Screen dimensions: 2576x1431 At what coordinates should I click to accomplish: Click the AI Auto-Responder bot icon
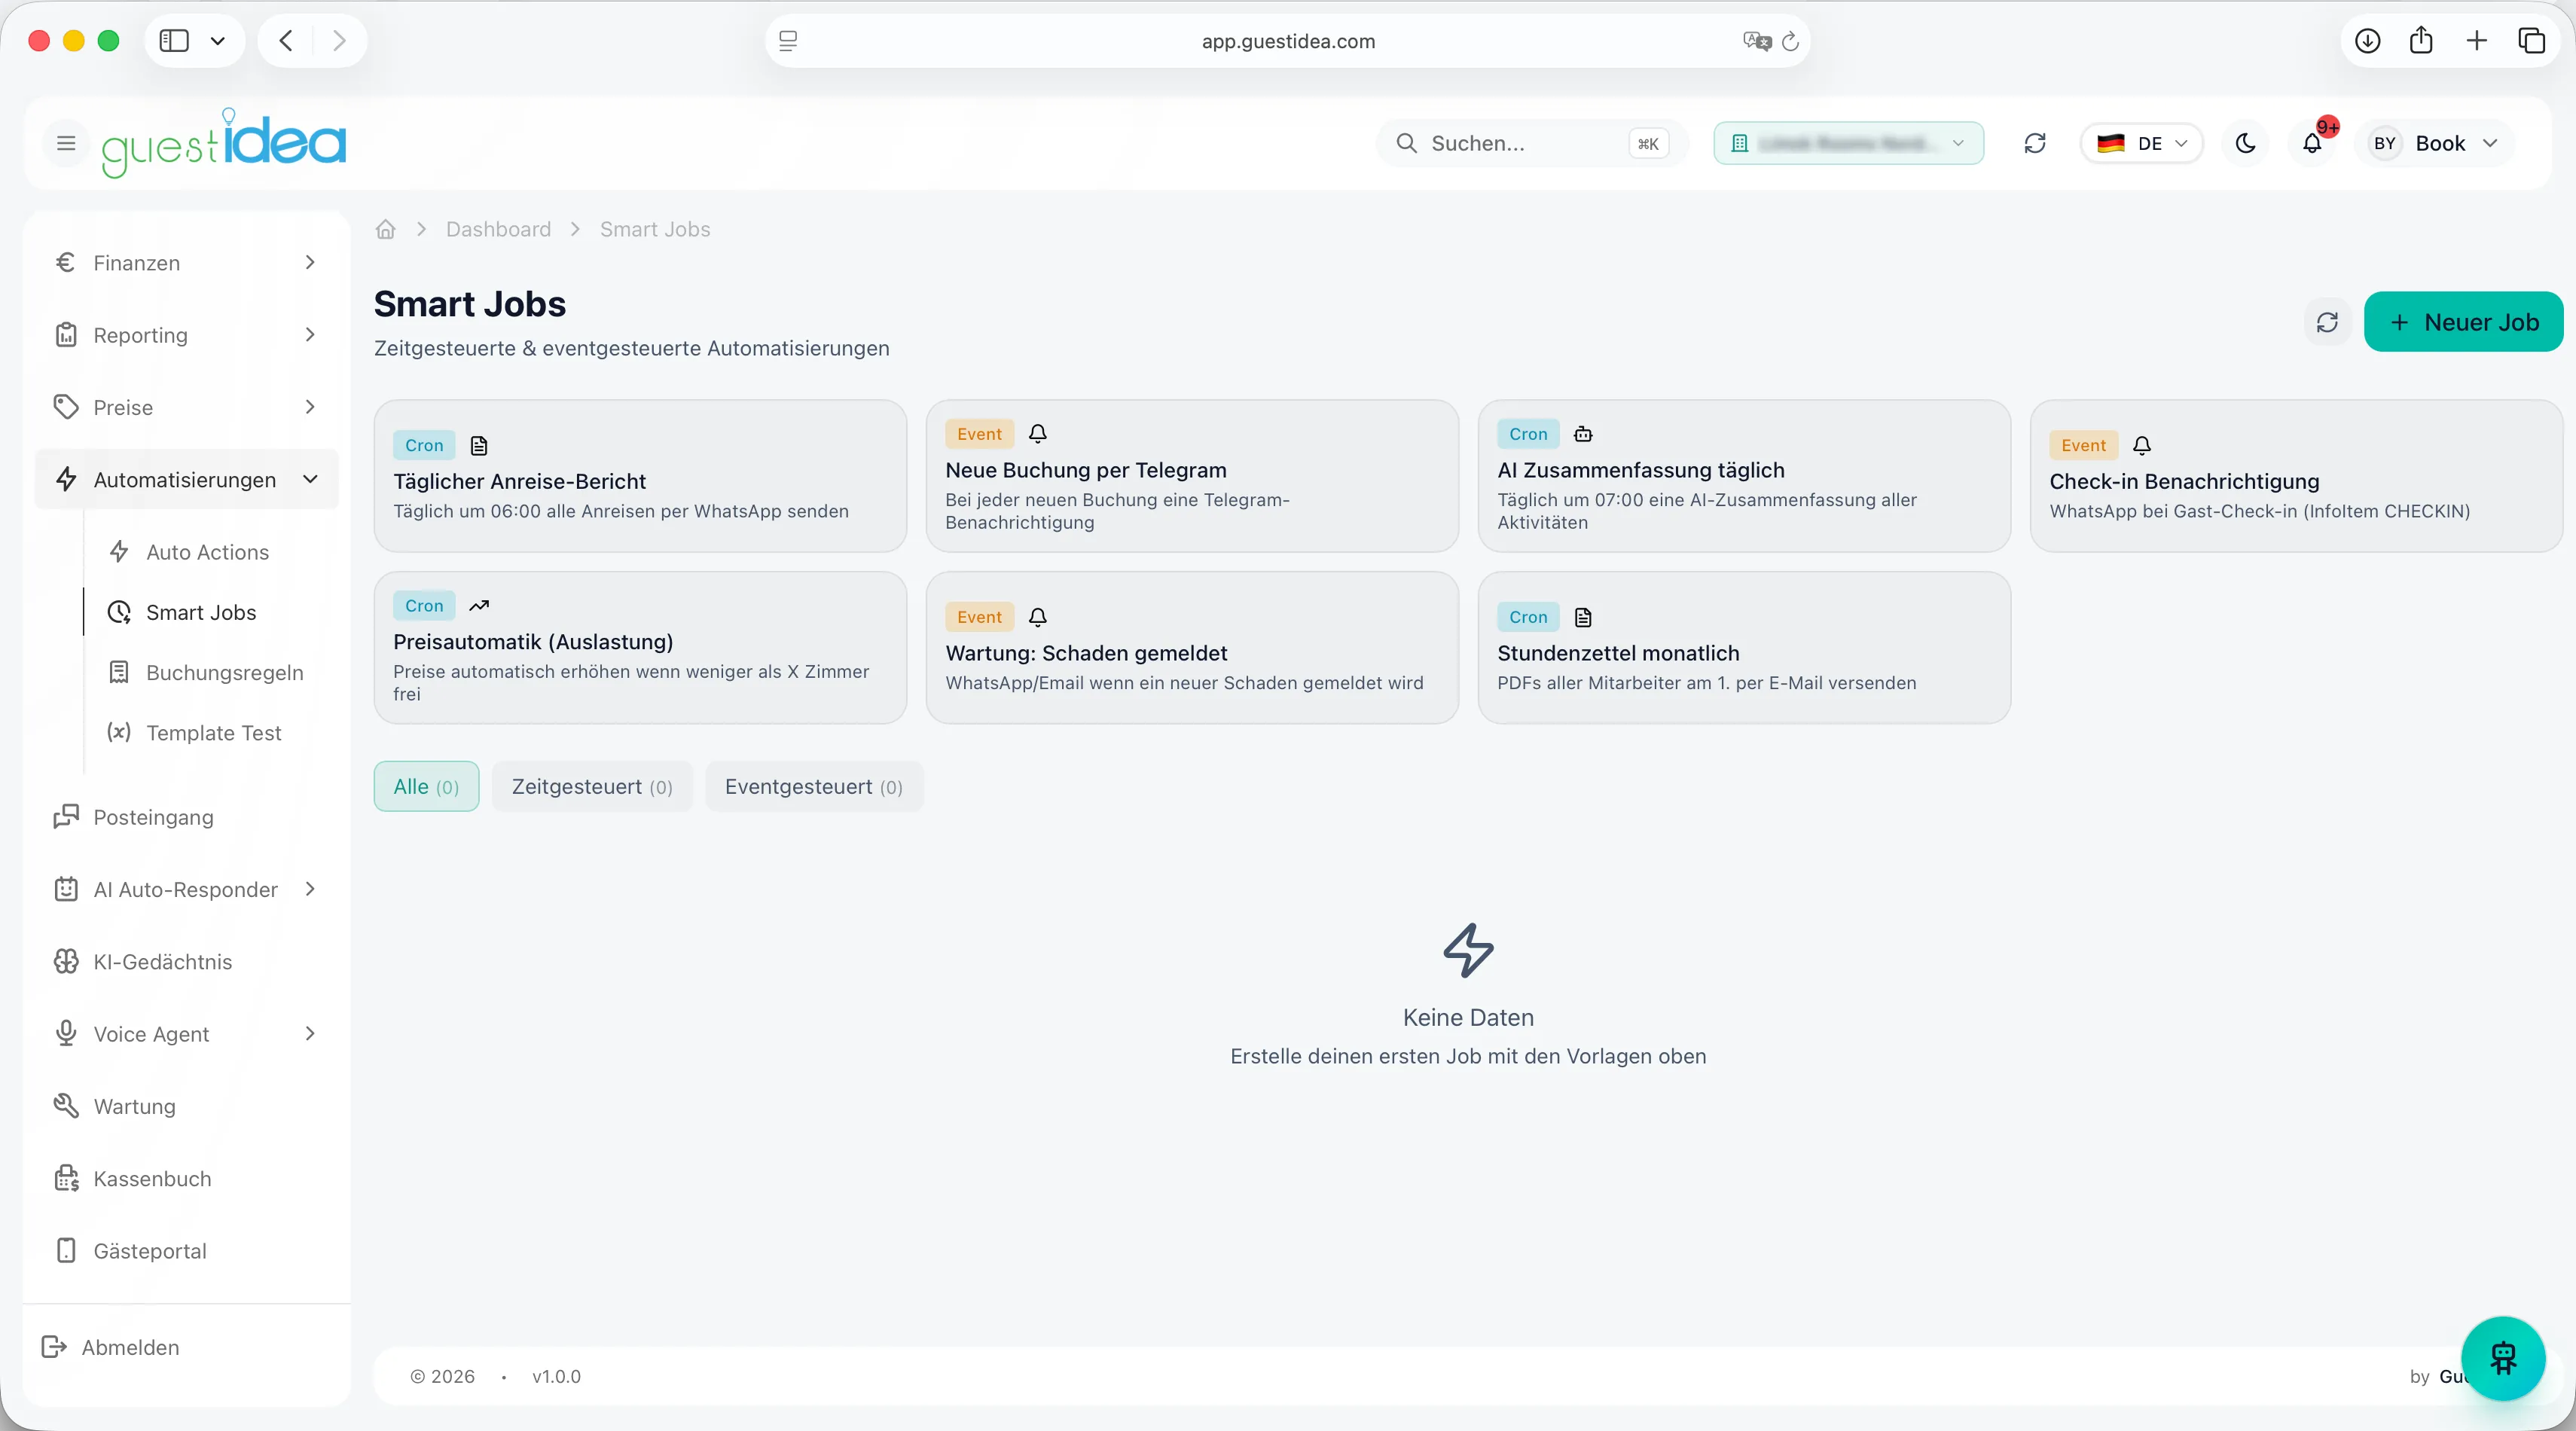[x=66, y=889]
